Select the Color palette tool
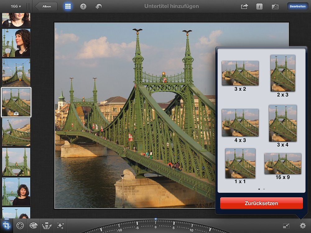 [33, 226]
